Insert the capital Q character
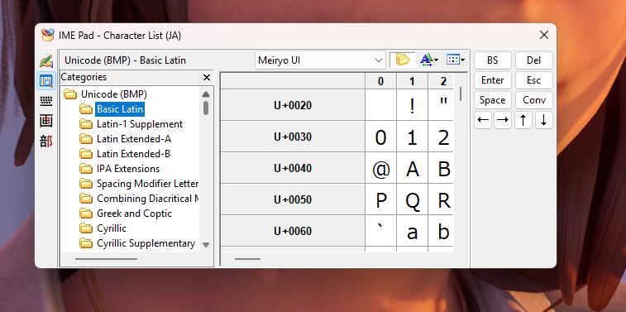This screenshot has width=626, height=312. (x=412, y=199)
